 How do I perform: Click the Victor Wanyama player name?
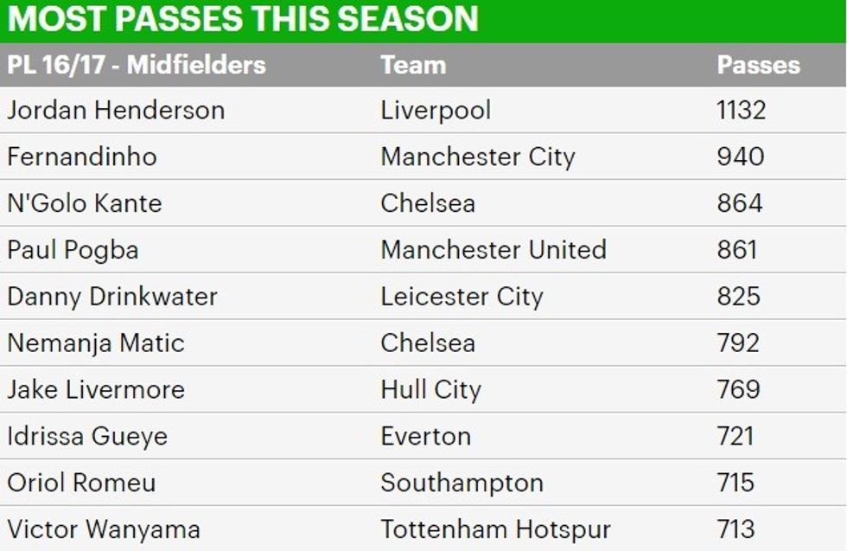click(104, 529)
